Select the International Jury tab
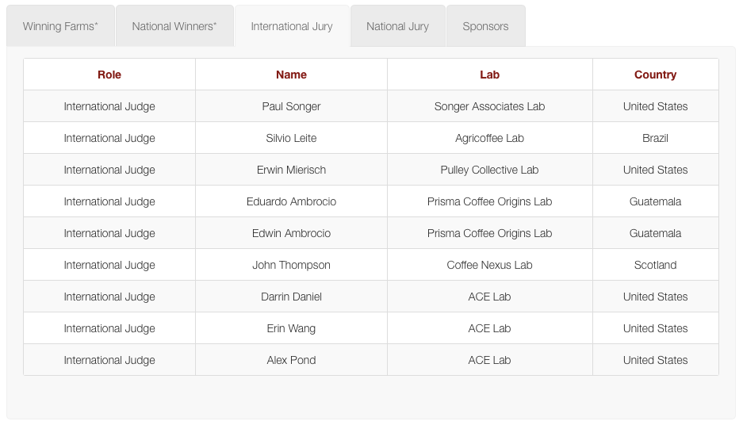743x425 pixels. [x=292, y=26]
